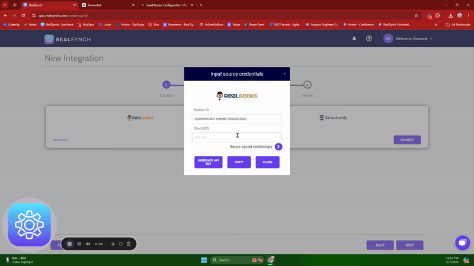474x266 pixels.
Task: Open the Inbox bookmark
Action: 30,25
